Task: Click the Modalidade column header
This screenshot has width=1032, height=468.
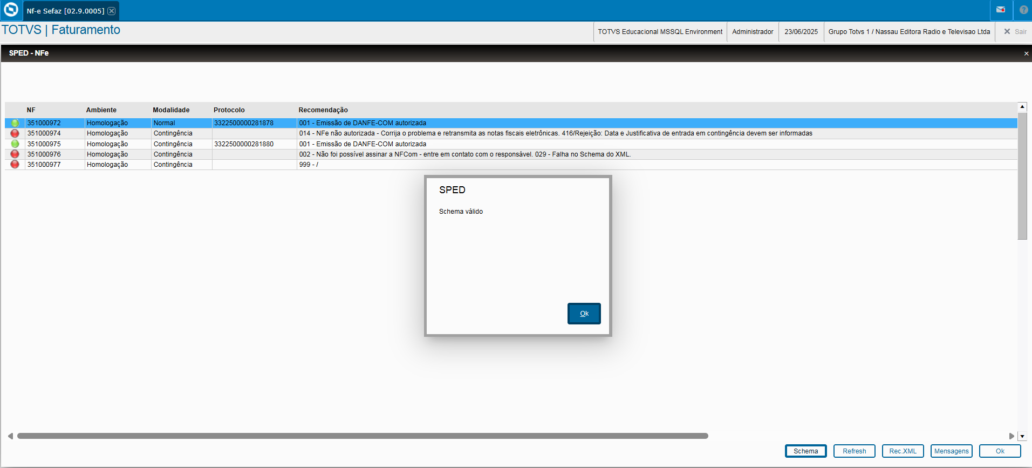Action: [x=171, y=110]
